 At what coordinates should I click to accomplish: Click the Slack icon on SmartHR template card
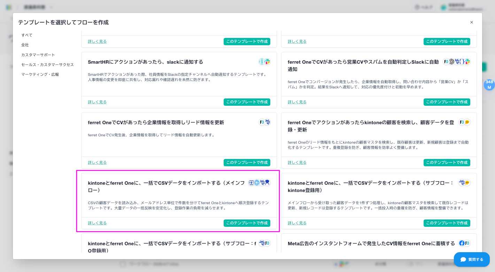268,62
